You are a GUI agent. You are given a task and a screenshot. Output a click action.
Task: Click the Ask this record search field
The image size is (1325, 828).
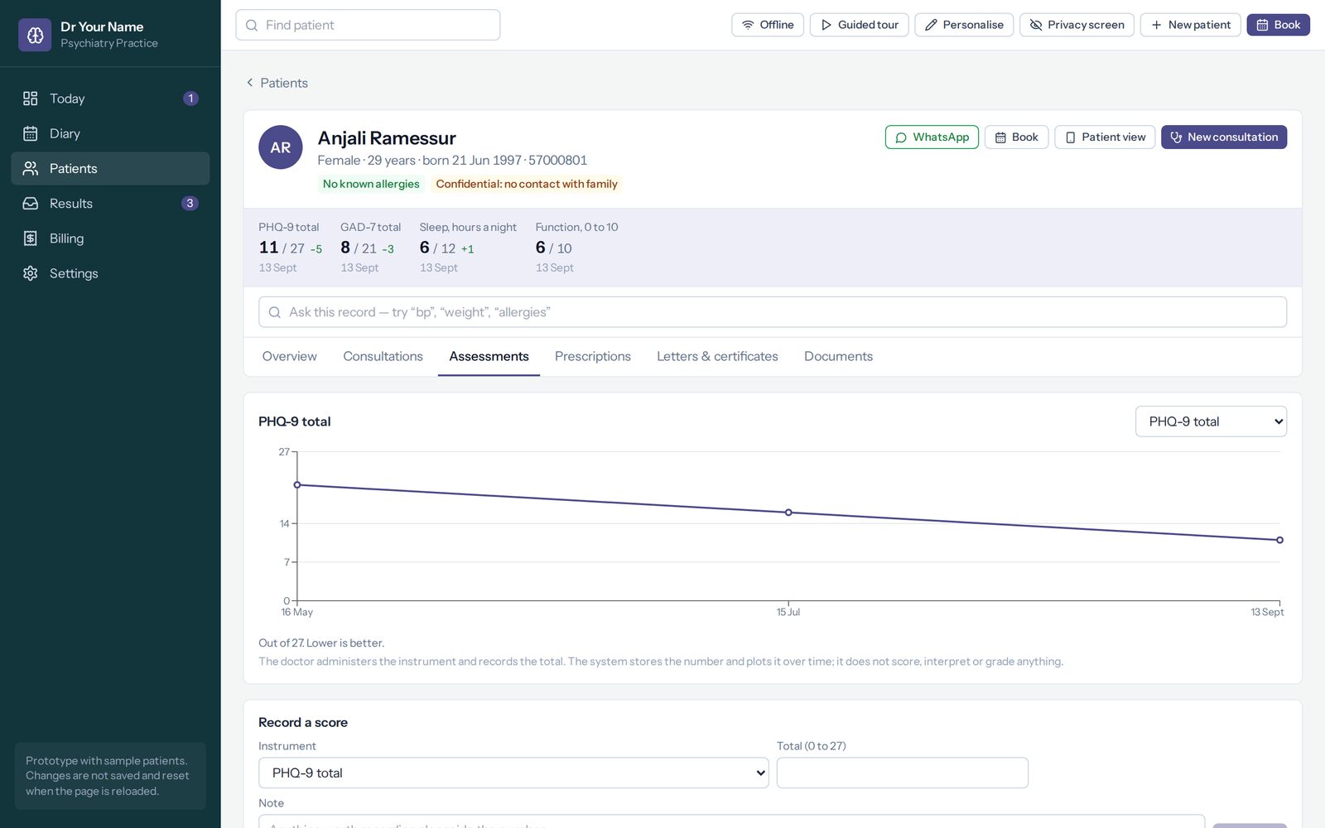pos(773,312)
